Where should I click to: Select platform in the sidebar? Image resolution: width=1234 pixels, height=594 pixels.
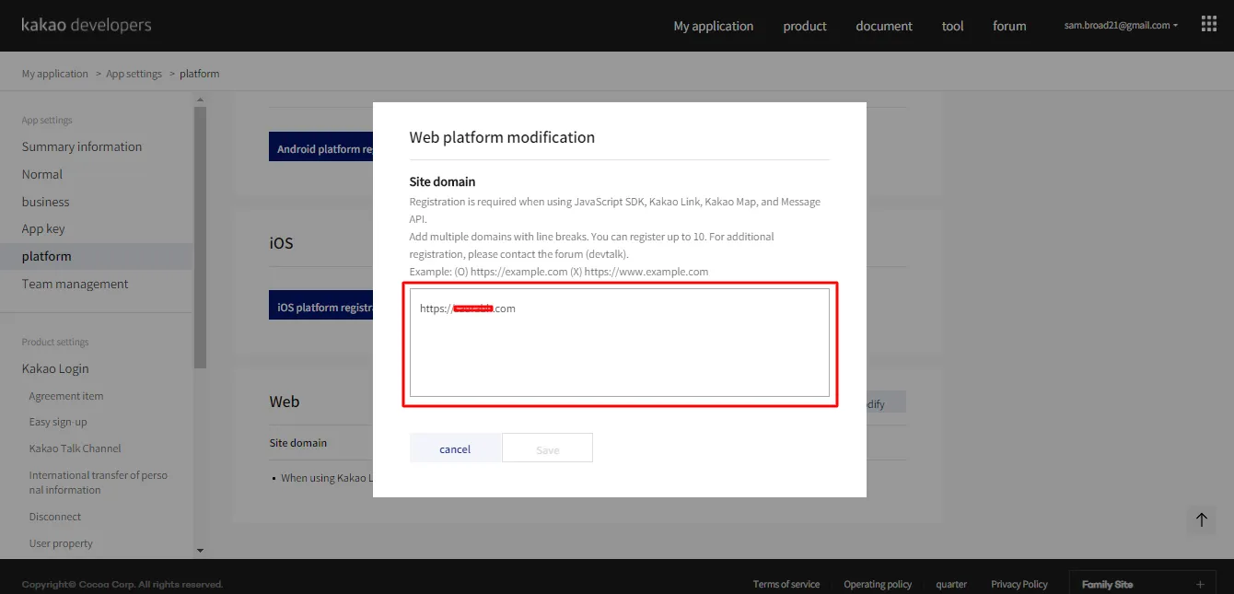click(x=97, y=256)
